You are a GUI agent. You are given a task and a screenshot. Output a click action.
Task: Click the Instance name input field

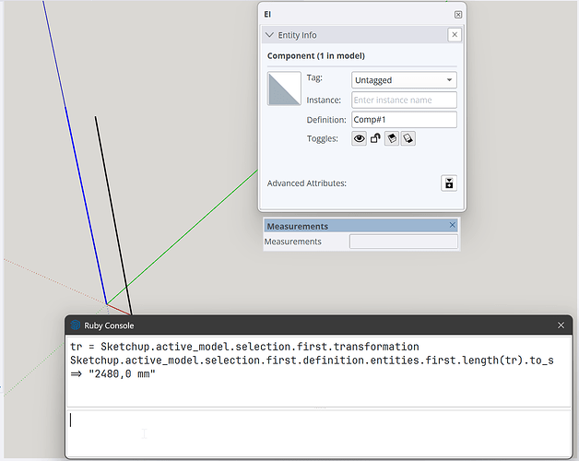404,100
